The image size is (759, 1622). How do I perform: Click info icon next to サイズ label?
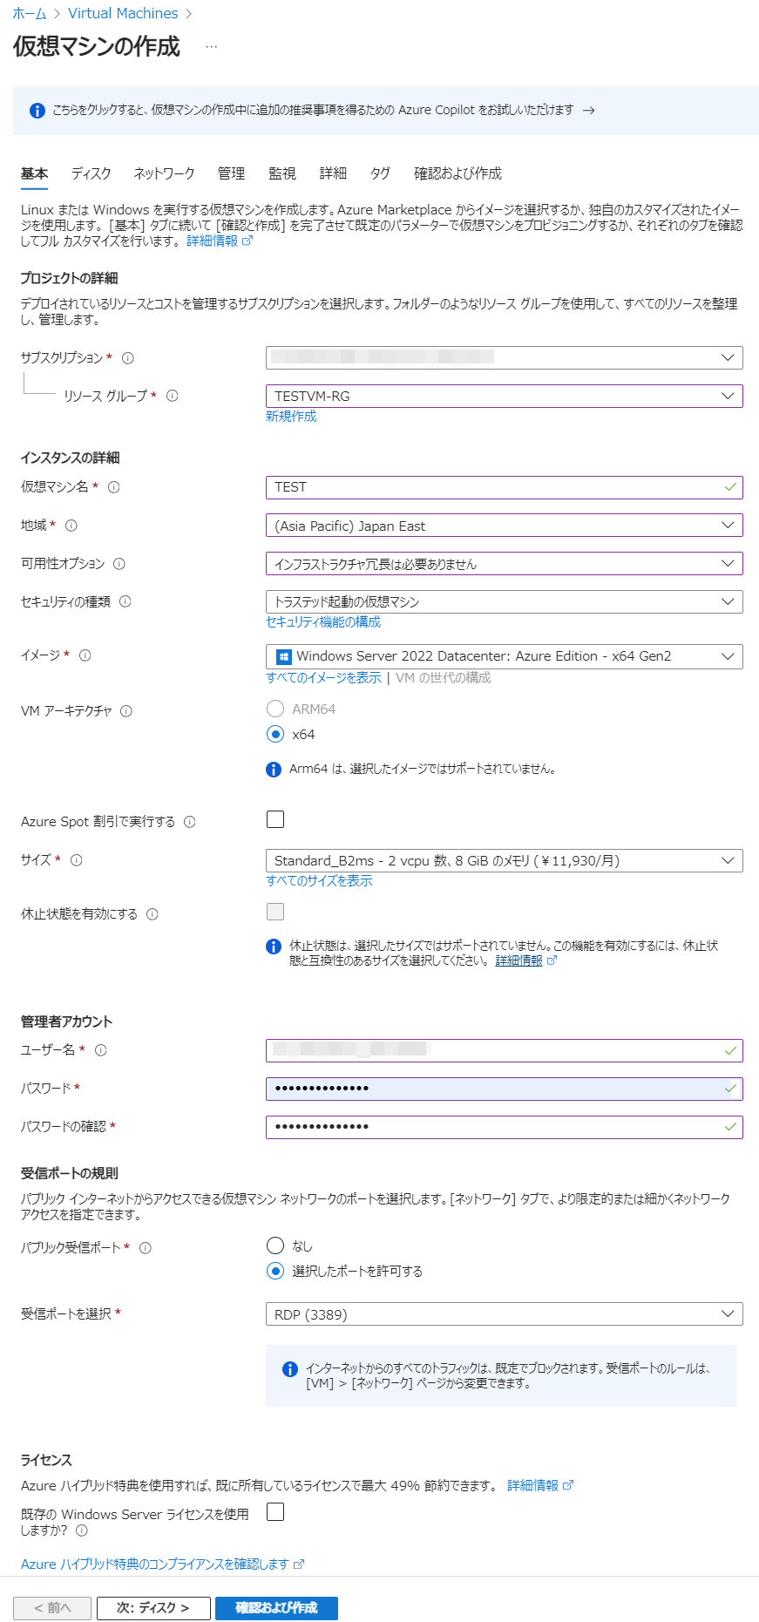click(x=77, y=860)
